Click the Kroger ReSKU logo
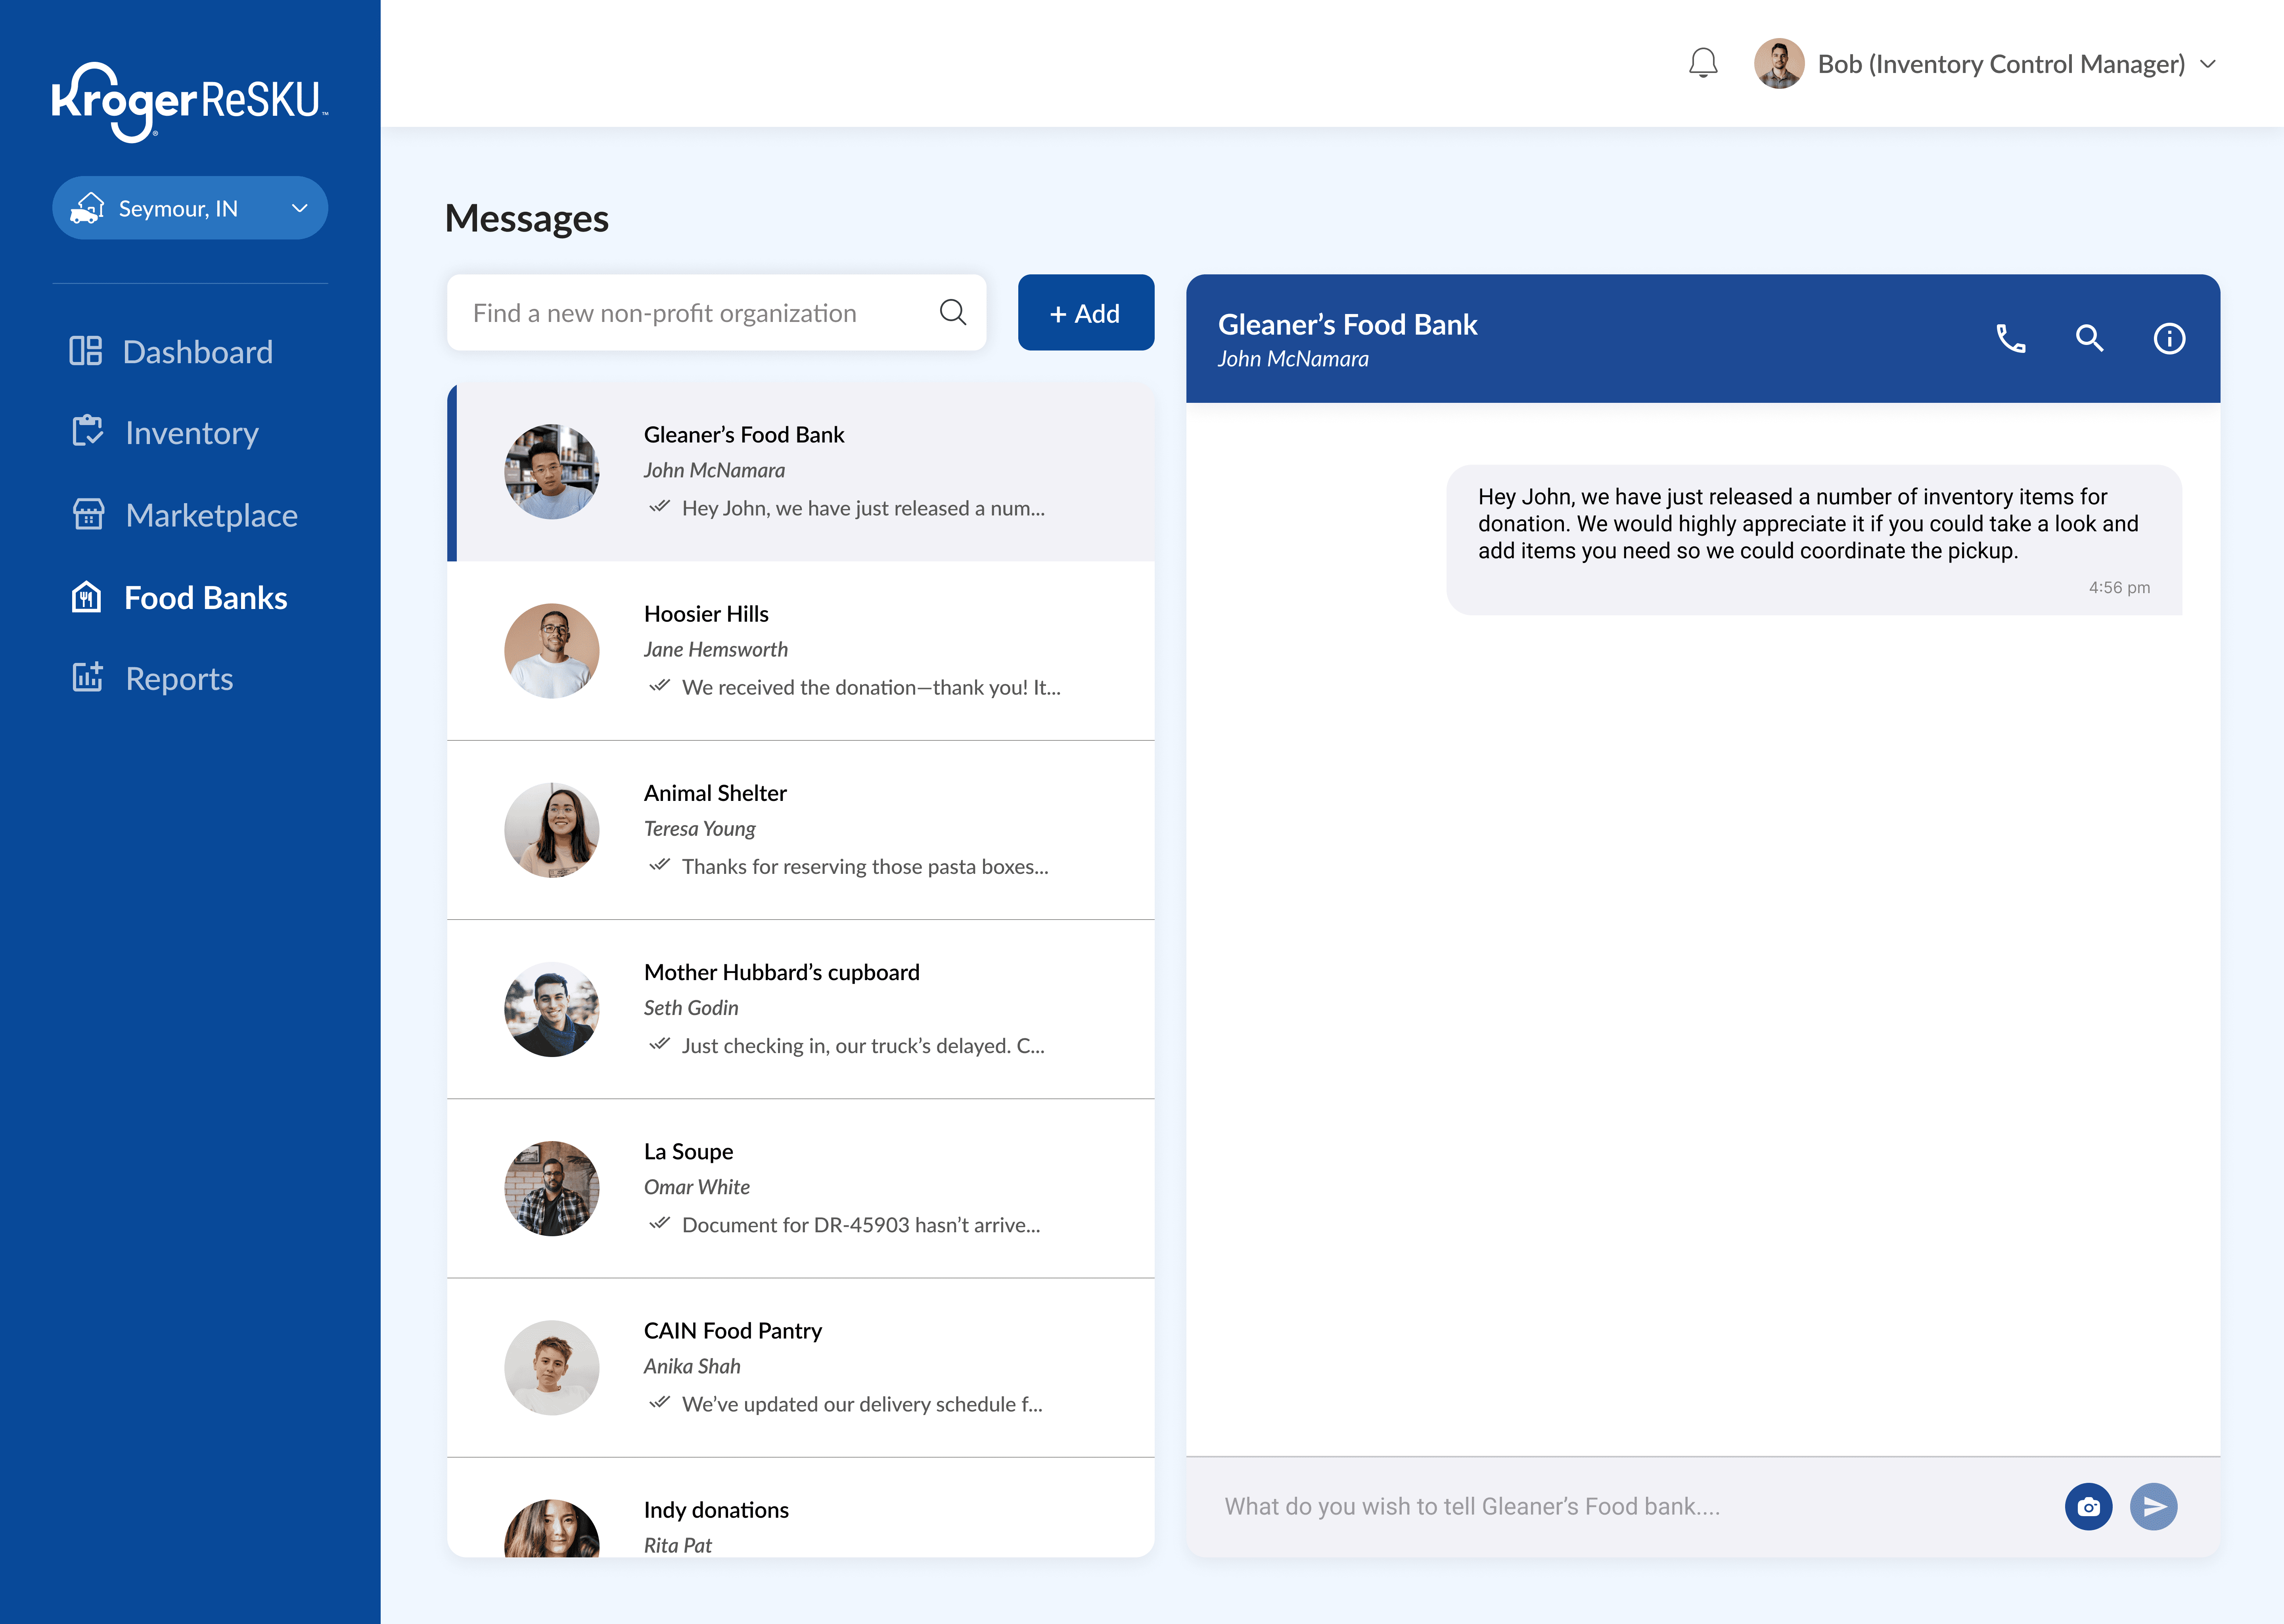Image resolution: width=2284 pixels, height=1624 pixels. (x=189, y=102)
